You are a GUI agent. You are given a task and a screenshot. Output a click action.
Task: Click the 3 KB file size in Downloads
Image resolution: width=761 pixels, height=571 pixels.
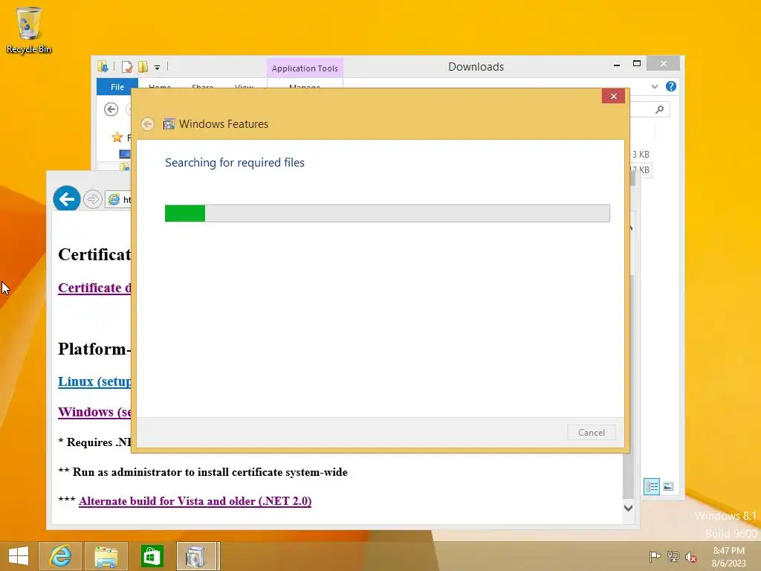tap(641, 155)
